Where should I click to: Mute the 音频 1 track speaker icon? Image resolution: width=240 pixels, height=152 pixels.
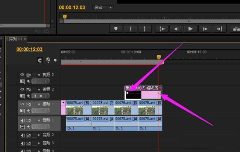[23, 120]
